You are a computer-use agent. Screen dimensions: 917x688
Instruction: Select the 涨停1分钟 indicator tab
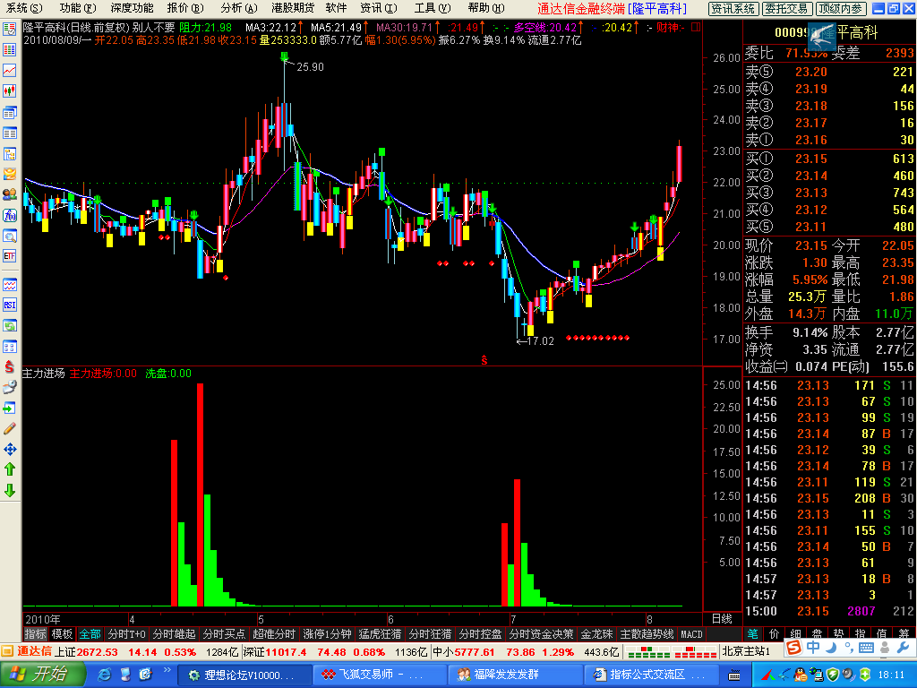pos(327,634)
